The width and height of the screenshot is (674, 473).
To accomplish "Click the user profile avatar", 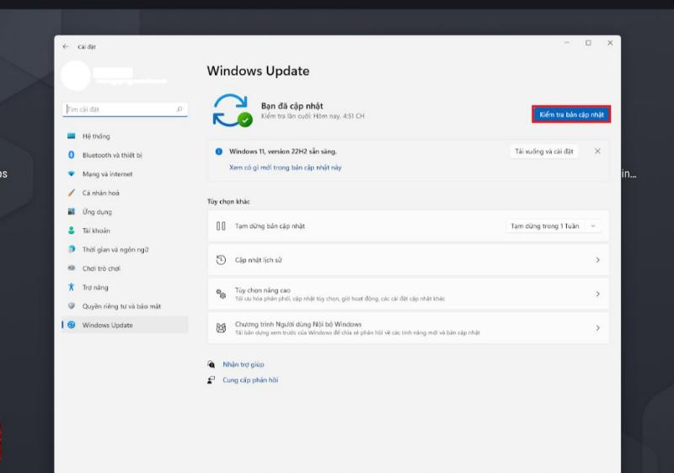I will tap(76, 76).
